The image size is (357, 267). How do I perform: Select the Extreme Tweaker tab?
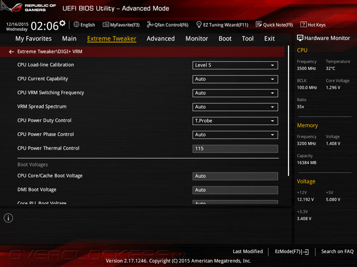coord(112,39)
